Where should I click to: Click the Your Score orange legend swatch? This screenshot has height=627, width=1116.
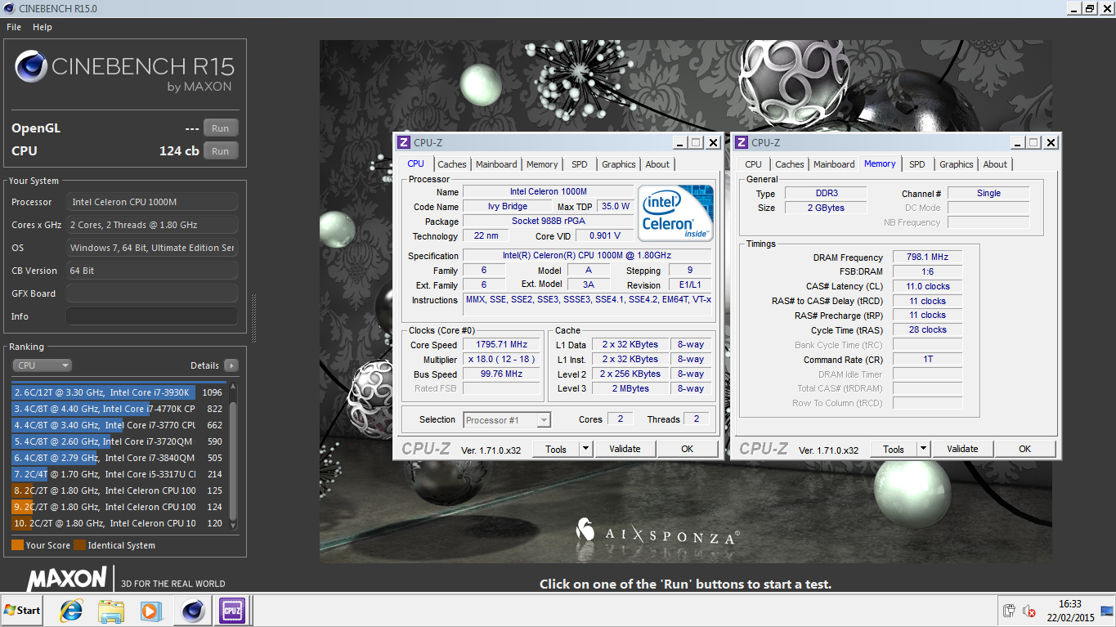(17, 545)
